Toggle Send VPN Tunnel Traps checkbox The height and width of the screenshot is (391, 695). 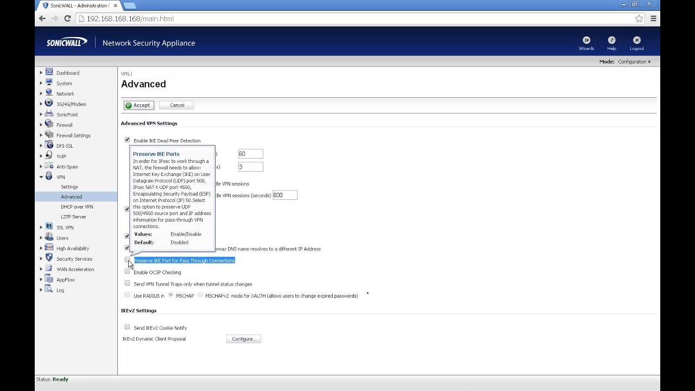point(127,283)
